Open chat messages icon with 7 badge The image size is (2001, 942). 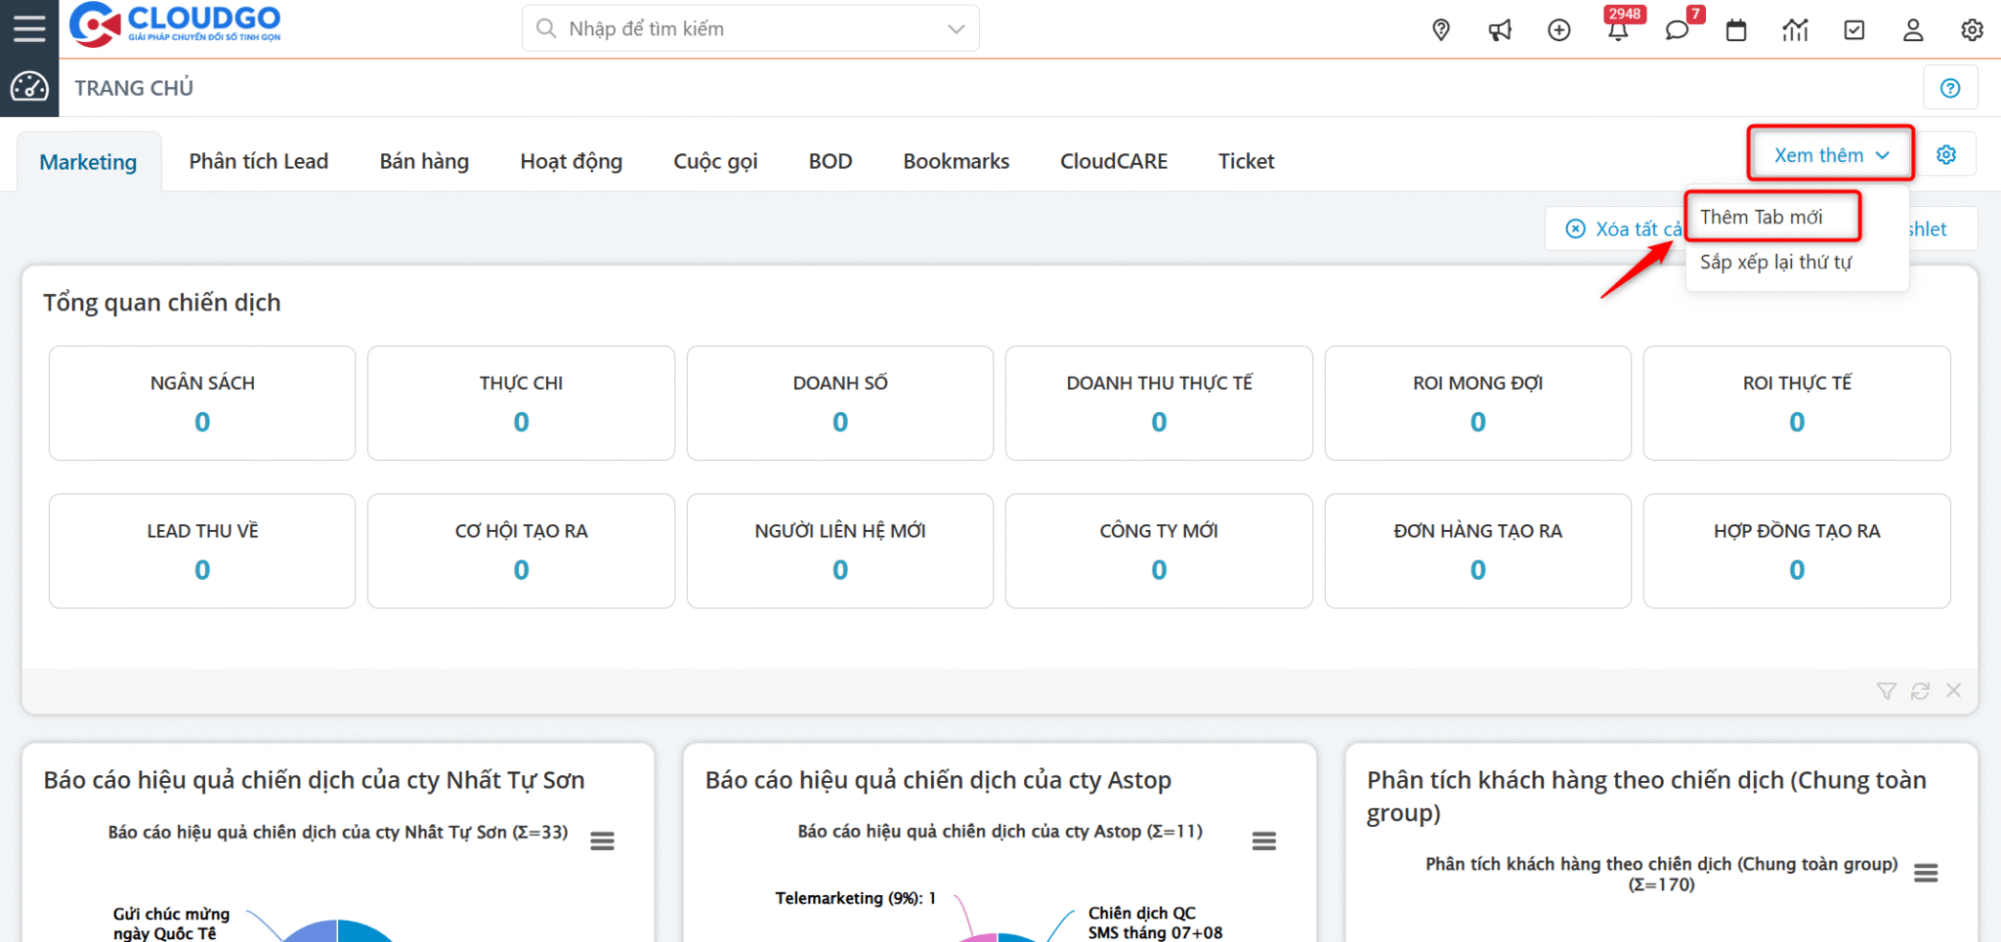pos(1678,30)
